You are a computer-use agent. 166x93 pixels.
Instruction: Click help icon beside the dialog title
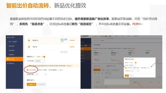[x=134, y=59]
